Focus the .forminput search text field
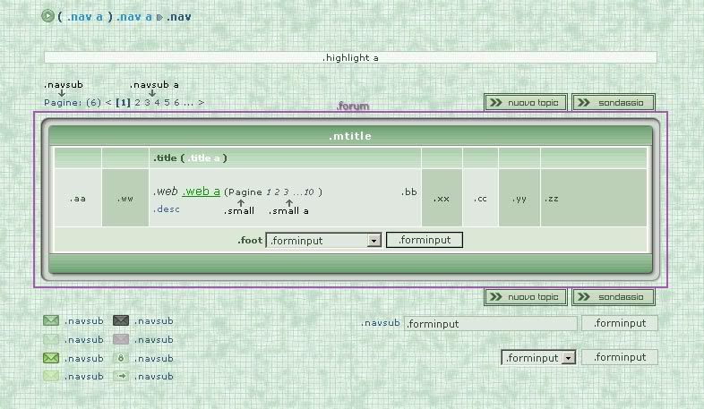The height and width of the screenshot is (409, 704). point(490,323)
